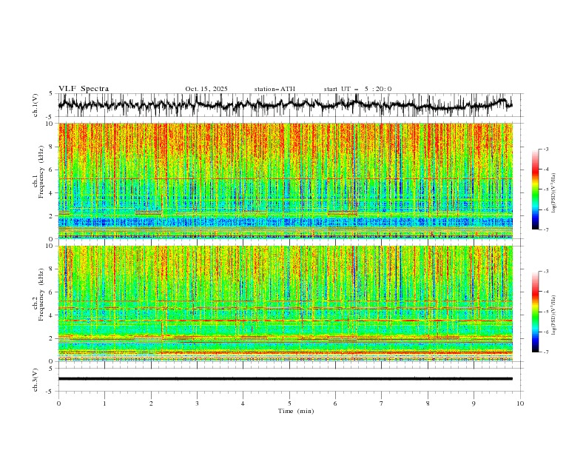Click the 'ch.3(V)' waveform axis label
586x453 pixels.
[36, 380]
